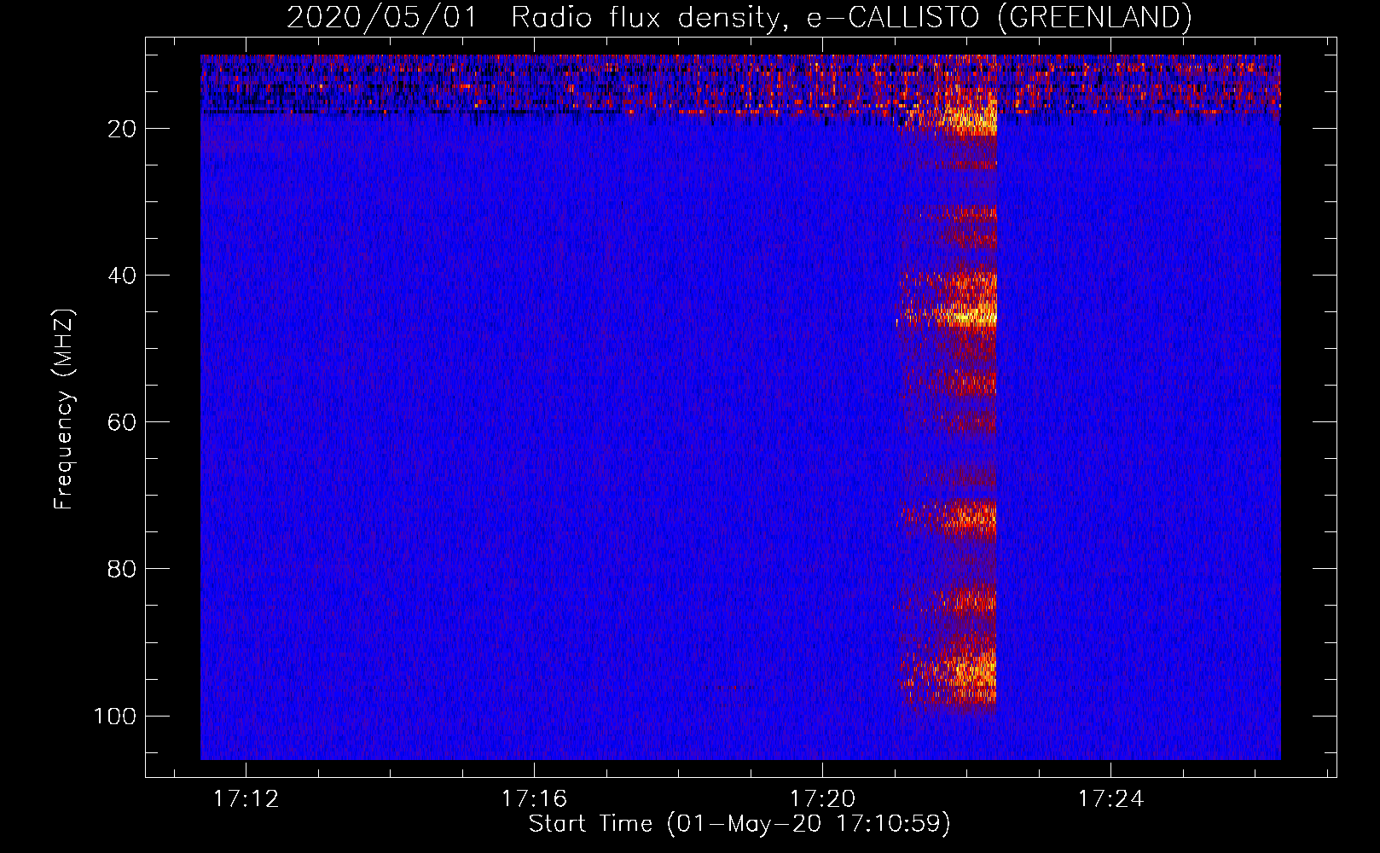Click the "100" frequency tick label
Image resolution: width=1380 pixels, height=853 pixels.
(x=115, y=716)
